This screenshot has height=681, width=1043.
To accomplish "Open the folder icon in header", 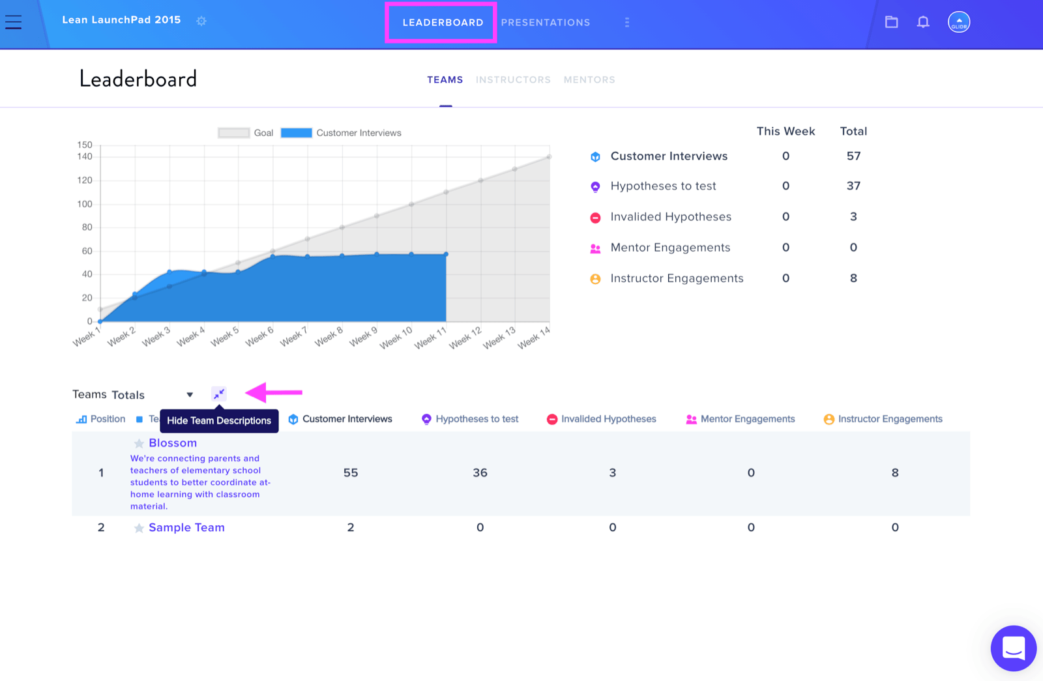I will 891,22.
